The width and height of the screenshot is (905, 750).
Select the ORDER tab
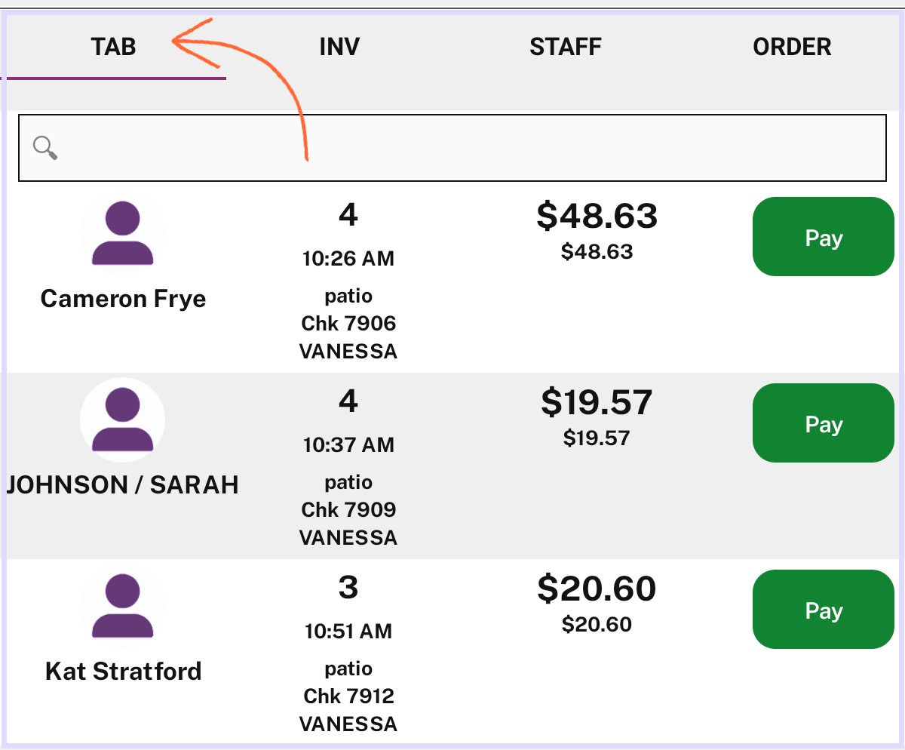792,47
